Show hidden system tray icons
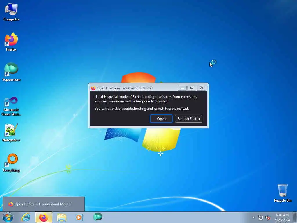The width and height of the screenshot is (297, 223). [253, 217]
